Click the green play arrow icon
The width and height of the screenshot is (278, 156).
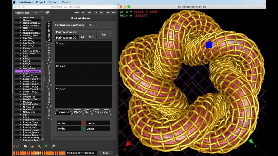(x=46, y=146)
